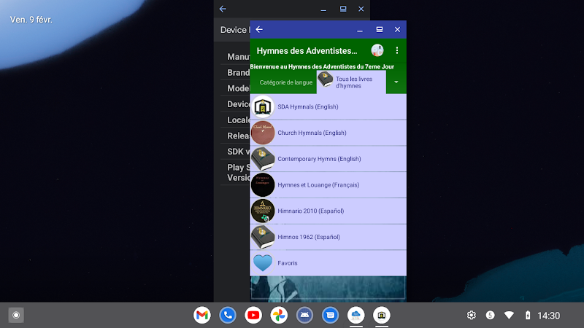584x328 pixels.
Task: Switch to the Hymnal app shelf icon
Action: pos(382,316)
